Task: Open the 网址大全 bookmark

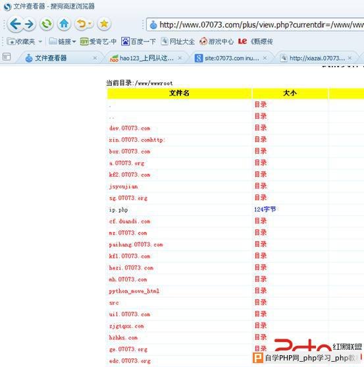Action: tap(178, 42)
